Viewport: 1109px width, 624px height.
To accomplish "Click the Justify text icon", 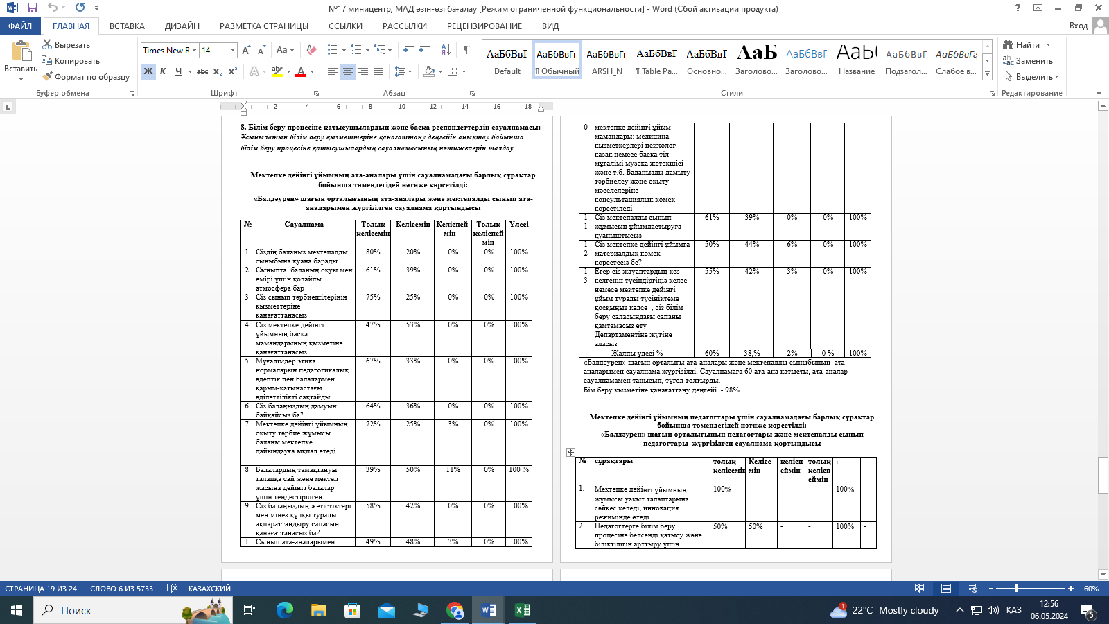I will [378, 71].
